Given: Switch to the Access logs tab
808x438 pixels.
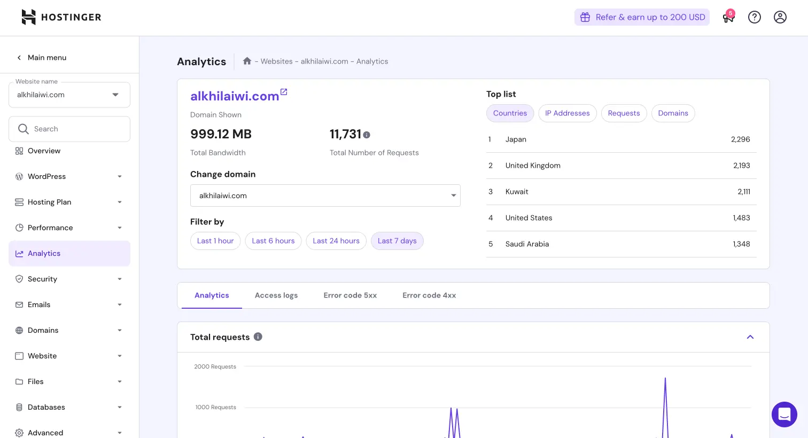Looking at the screenshot, I should (276, 295).
